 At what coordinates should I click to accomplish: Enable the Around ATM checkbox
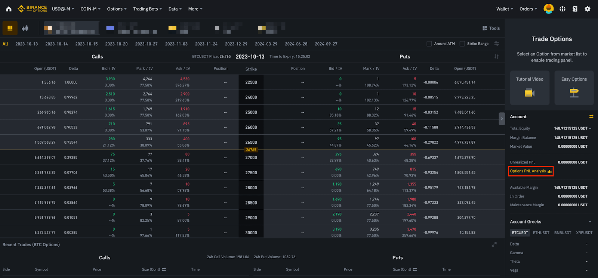pyautogui.click(x=429, y=44)
